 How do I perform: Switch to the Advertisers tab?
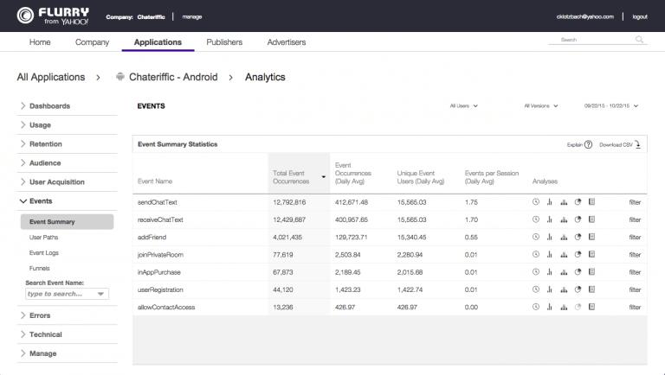coord(287,42)
